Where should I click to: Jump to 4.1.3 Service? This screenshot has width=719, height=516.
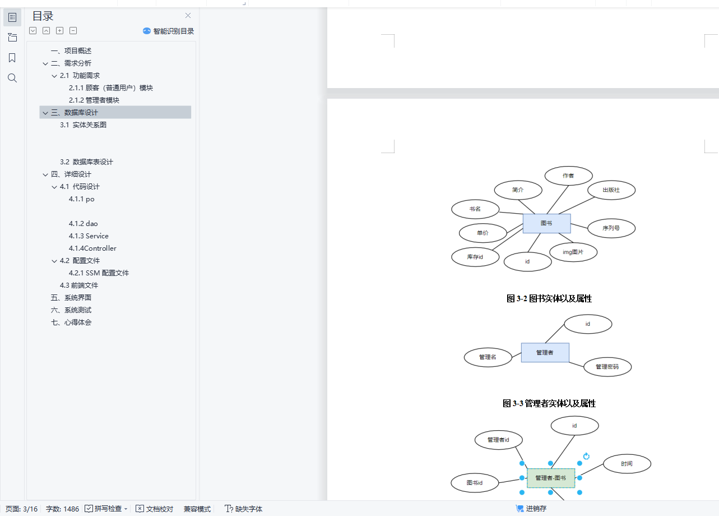click(89, 236)
